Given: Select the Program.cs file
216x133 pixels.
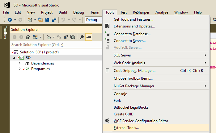Looking at the screenshot, I should tap(40, 69).
